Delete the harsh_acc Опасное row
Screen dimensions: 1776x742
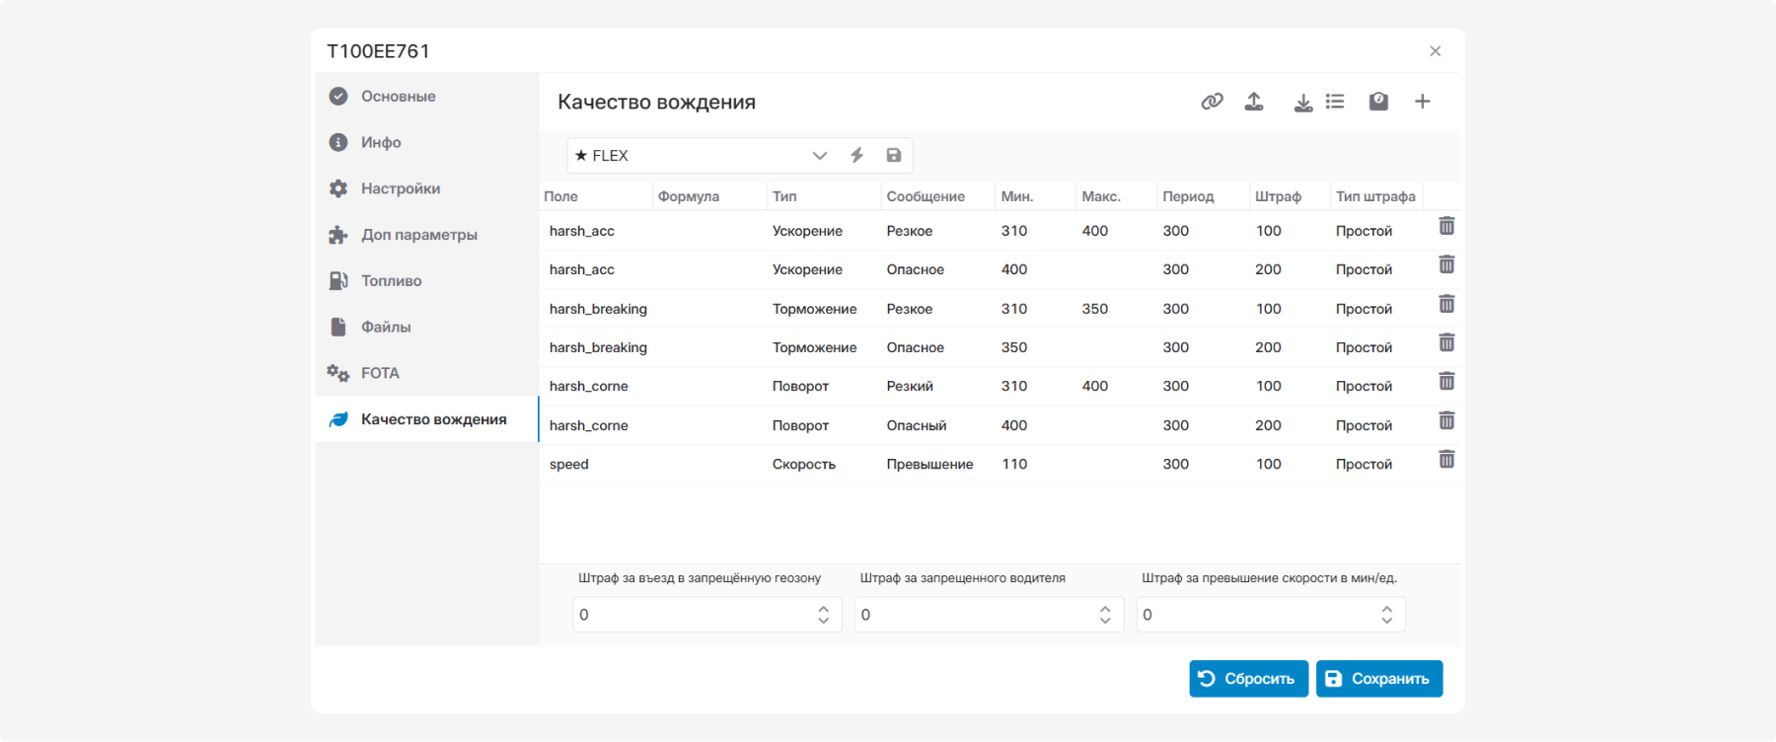click(1446, 264)
